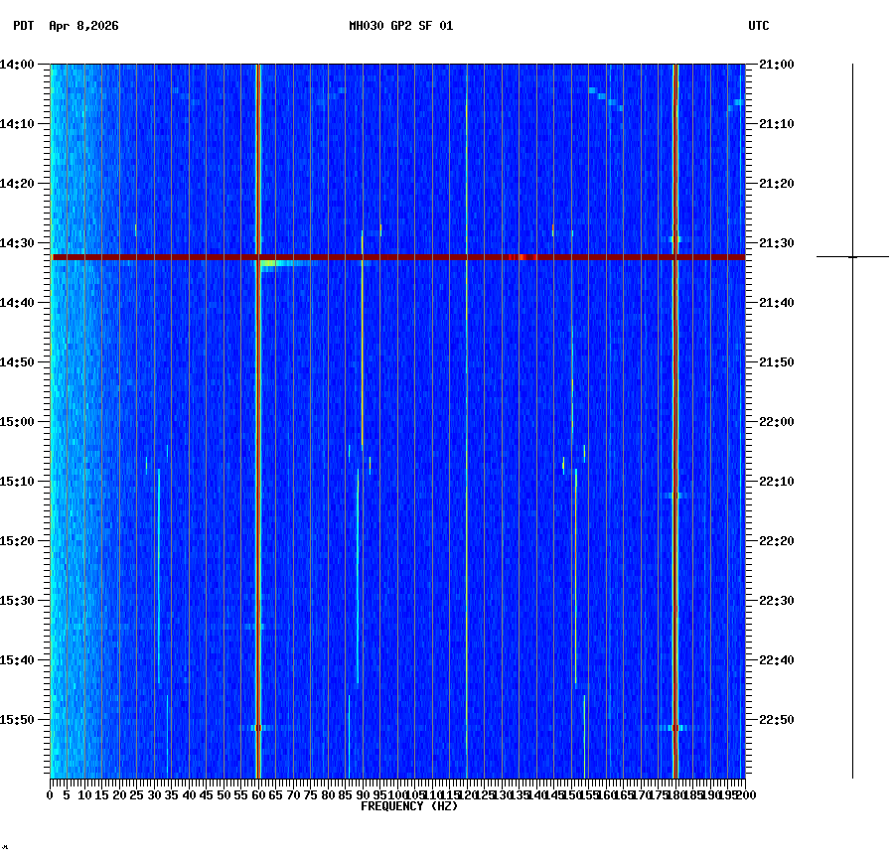Click the red event line across the spectrogram

tap(397, 256)
